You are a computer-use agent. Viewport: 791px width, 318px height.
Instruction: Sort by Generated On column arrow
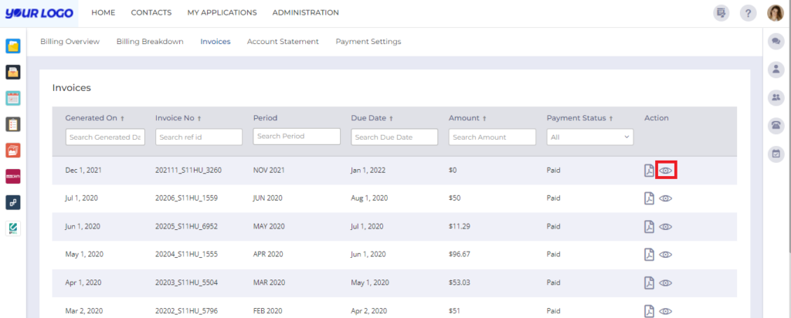pos(122,118)
